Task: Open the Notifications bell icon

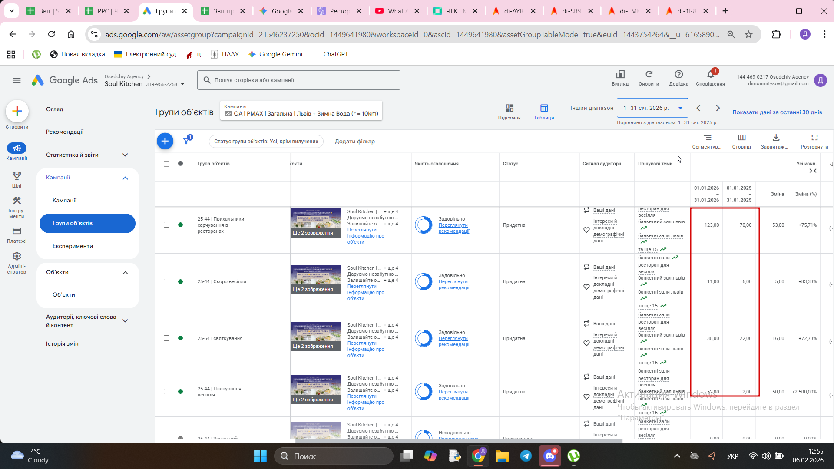Action: (710, 75)
